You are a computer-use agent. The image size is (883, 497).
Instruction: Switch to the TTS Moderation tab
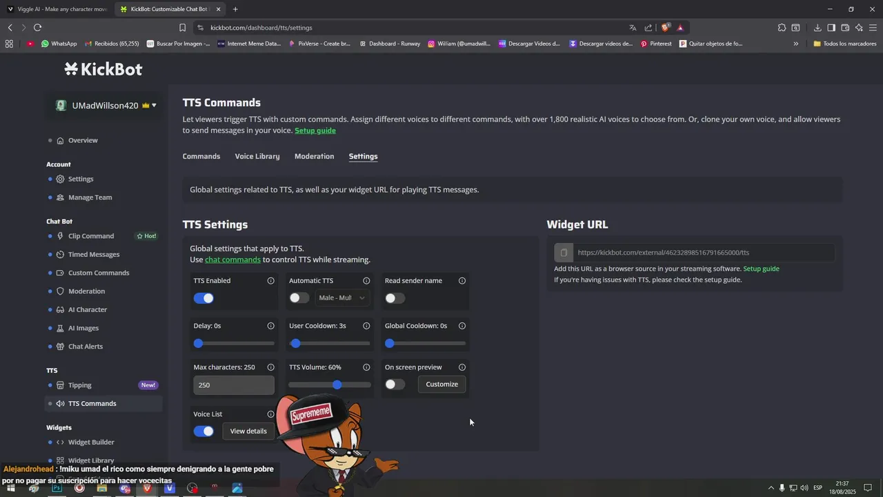point(314,157)
